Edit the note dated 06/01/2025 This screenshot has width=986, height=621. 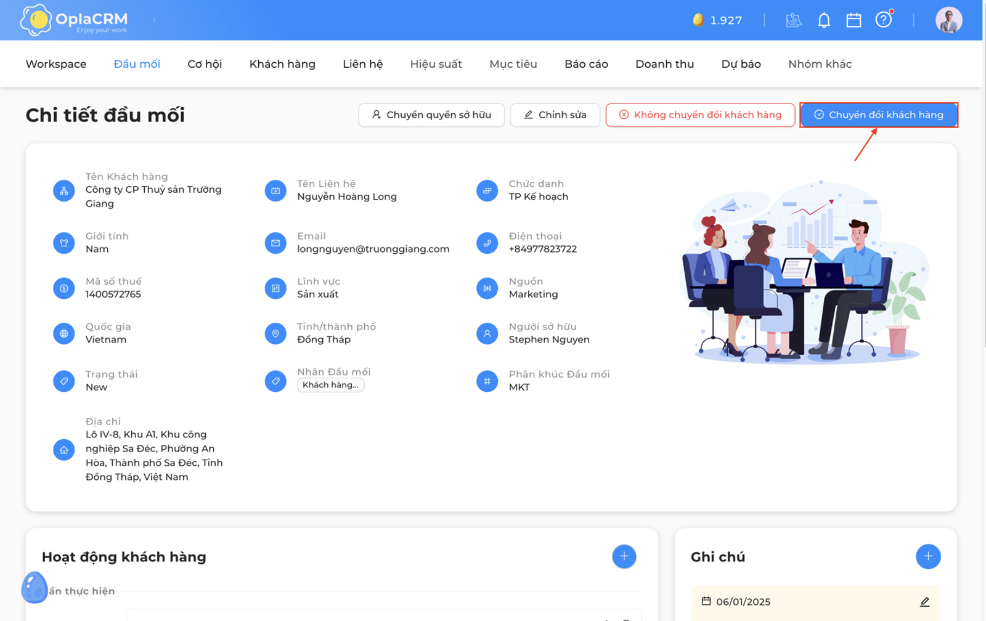coord(924,602)
